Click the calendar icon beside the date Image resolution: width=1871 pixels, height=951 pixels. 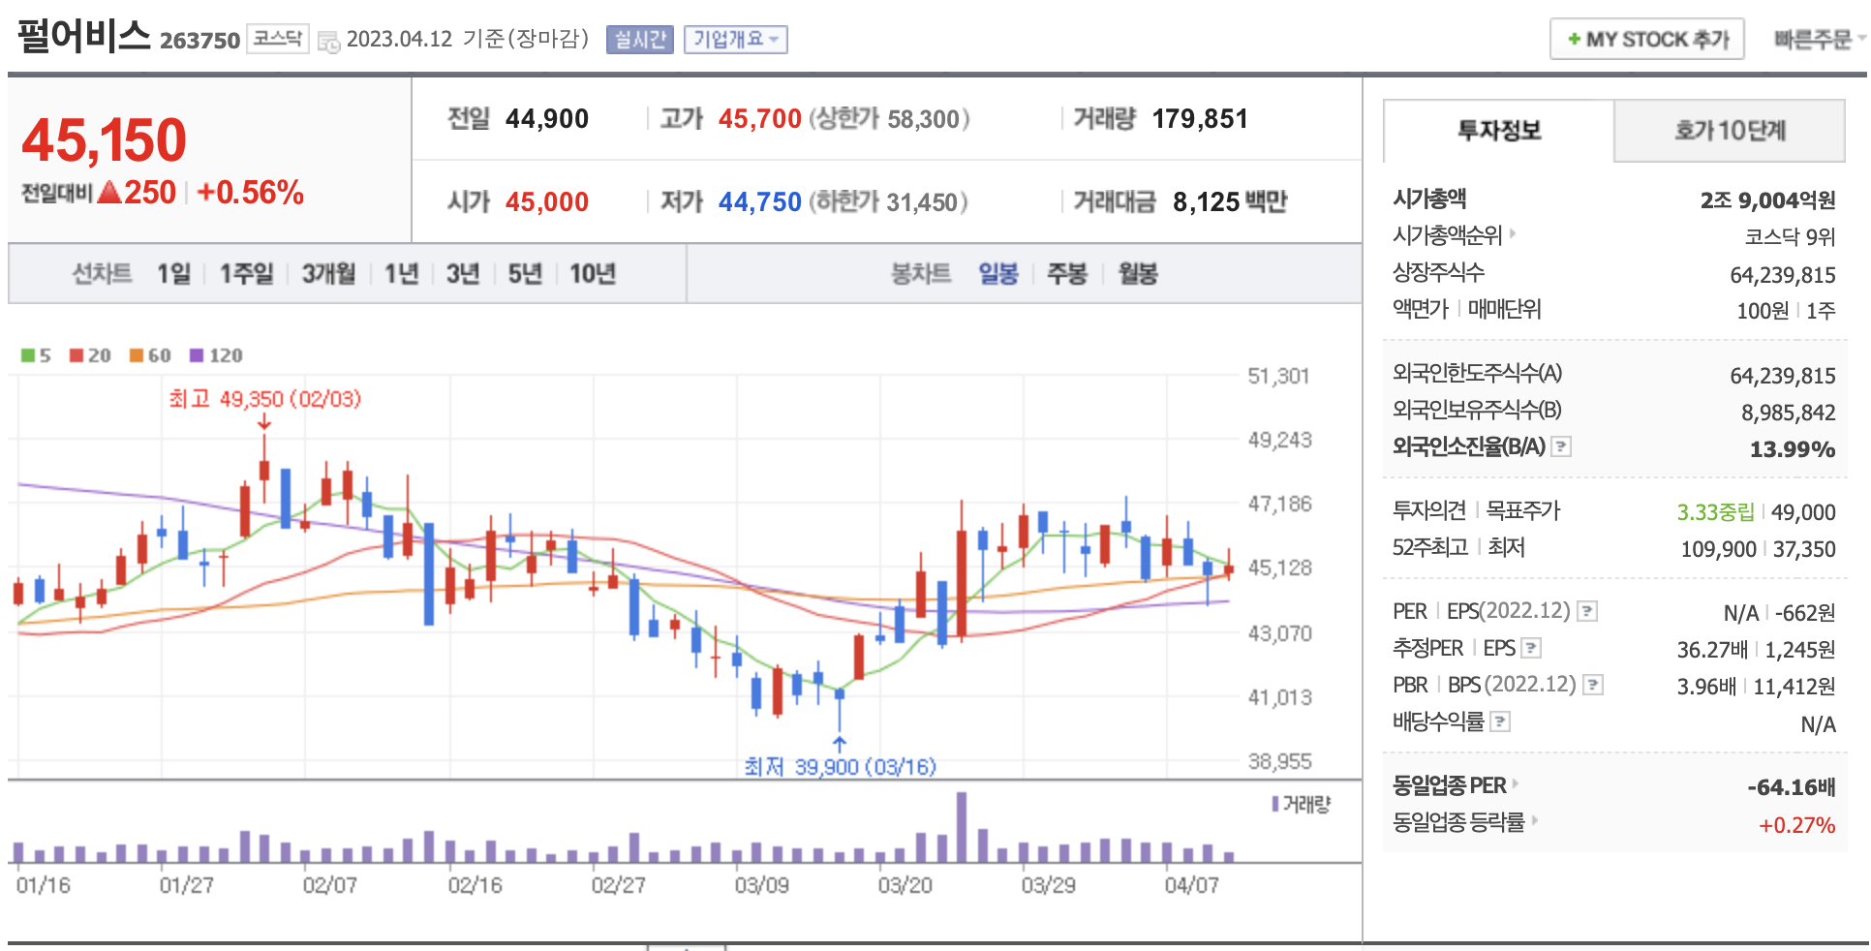(329, 42)
